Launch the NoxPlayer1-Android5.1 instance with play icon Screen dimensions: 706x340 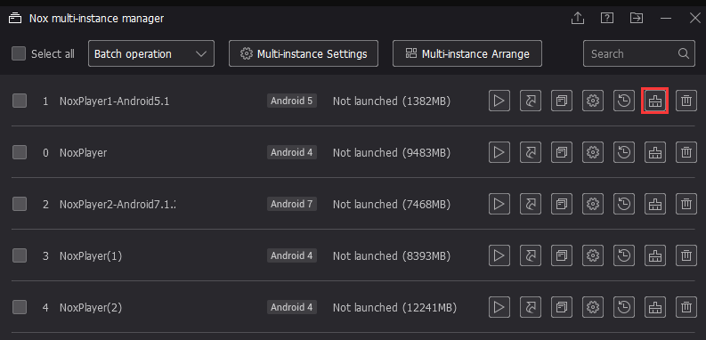(499, 101)
